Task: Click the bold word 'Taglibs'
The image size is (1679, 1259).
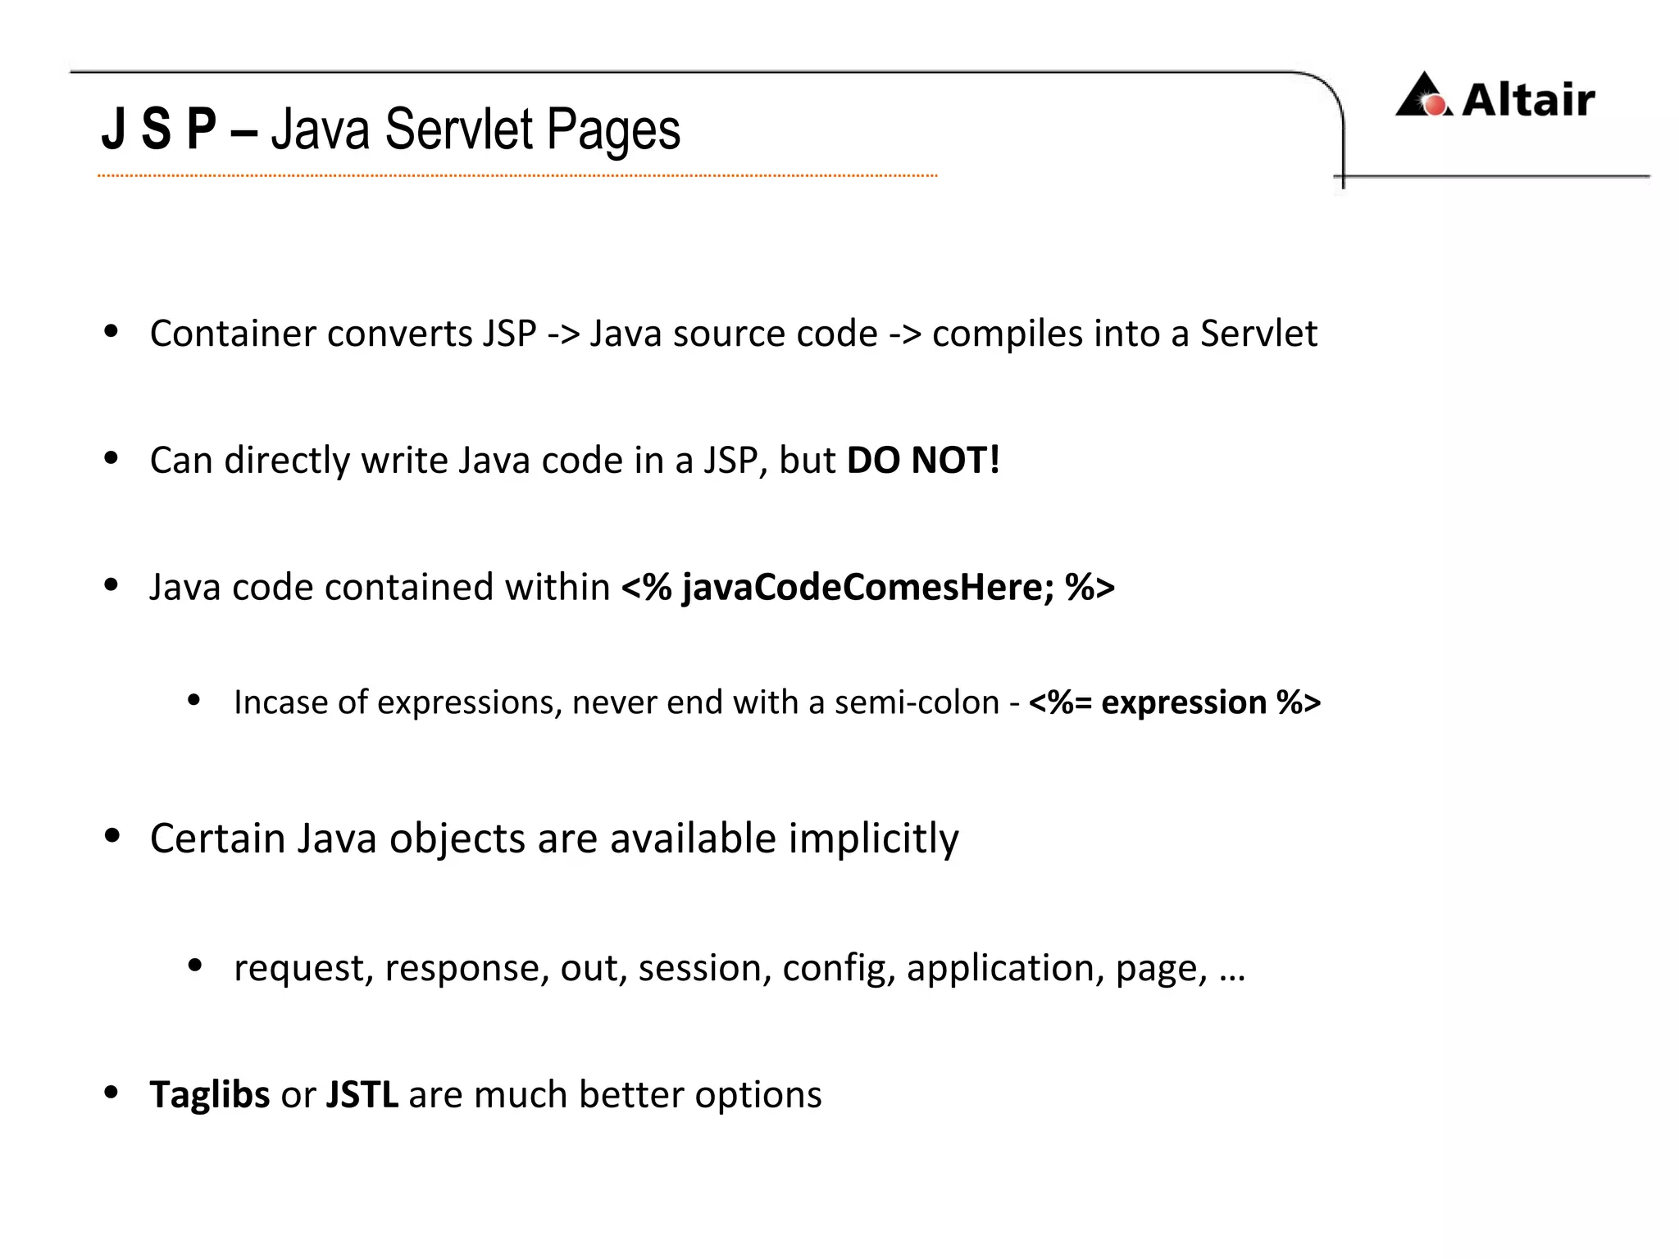Action: tap(210, 1095)
